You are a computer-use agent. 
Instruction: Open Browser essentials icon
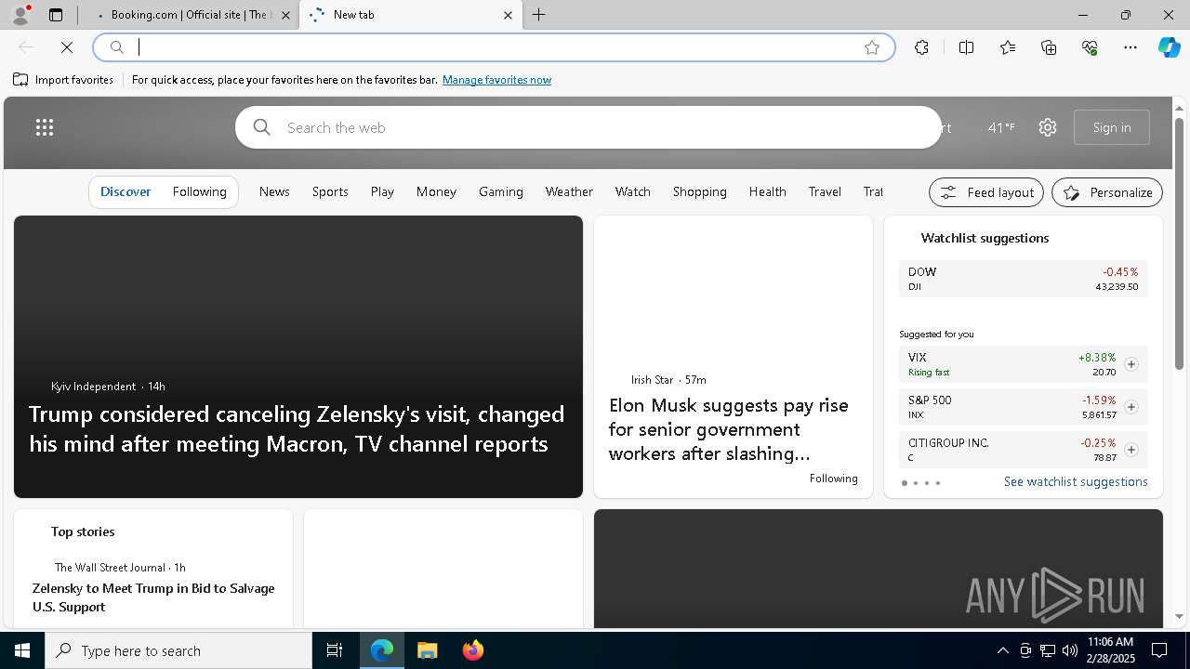pyautogui.click(x=1090, y=47)
